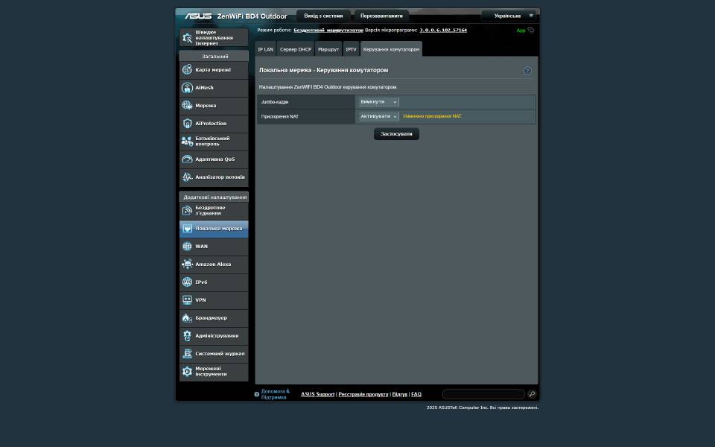Click the AiMesh sidebar icon
This screenshot has height=447, width=715.
(x=187, y=88)
